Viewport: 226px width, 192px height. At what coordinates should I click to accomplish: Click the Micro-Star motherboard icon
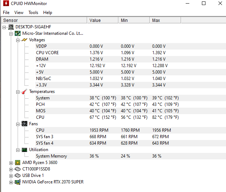(x=18, y=33)
